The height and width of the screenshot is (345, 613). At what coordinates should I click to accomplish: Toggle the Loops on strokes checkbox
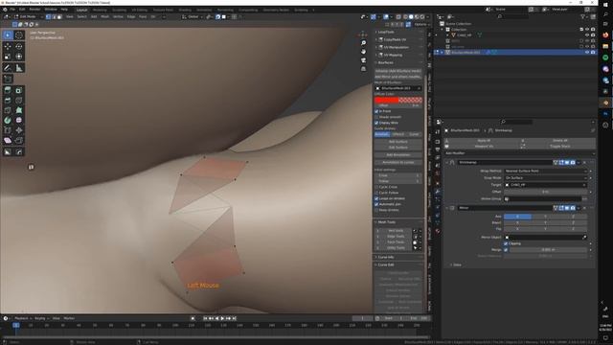coord(376,198)
